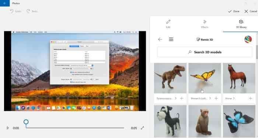Screen dimensions: 258x138
Task: Add Horse model with plus icon
Action: coord(250,98)
